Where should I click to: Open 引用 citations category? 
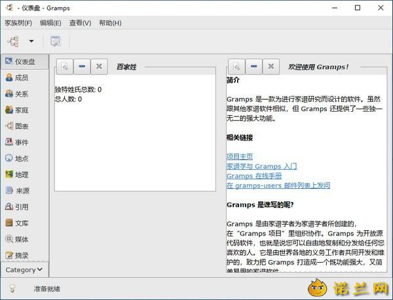[x=25, y=207]
